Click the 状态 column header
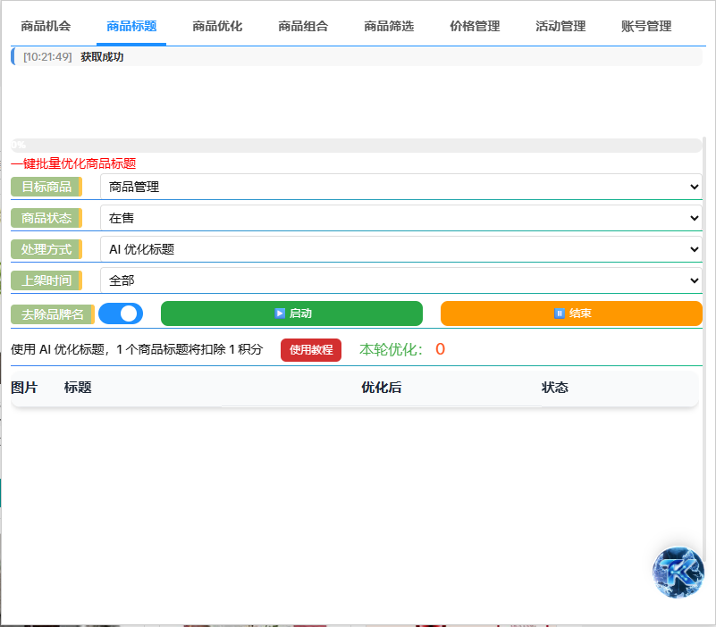716x627 pixels. click(555, 388)
